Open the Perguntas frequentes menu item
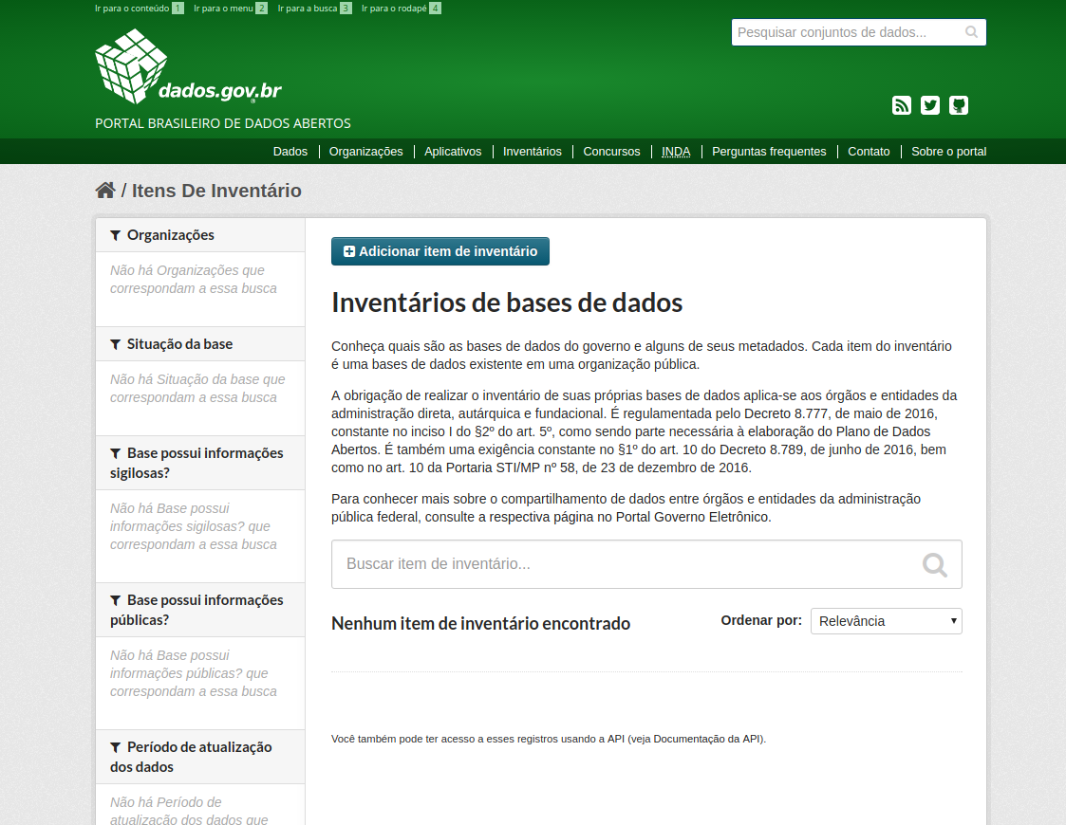This screenshot has width=1066, height=825. click(x=769, y=152)
